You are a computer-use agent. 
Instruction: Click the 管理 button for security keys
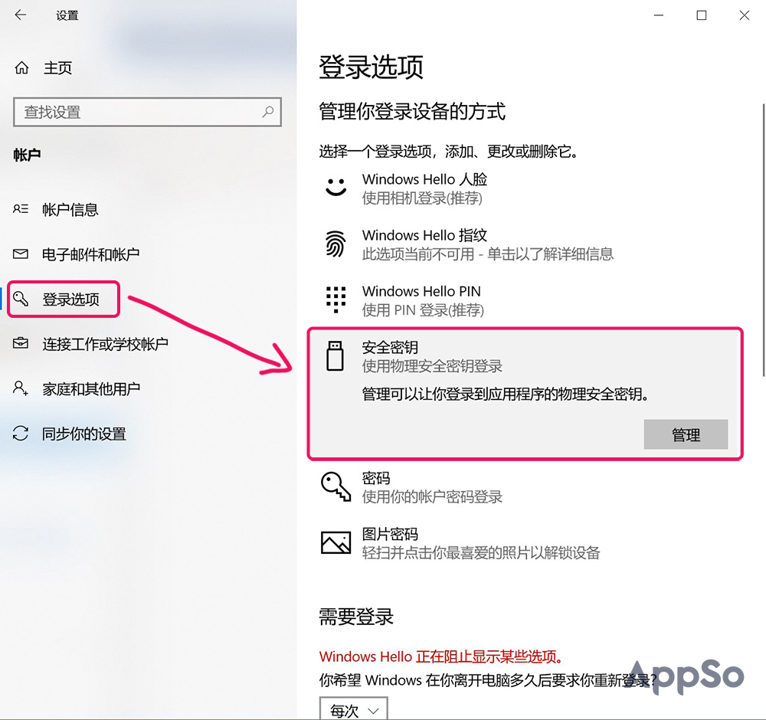[x=686, y=434]
